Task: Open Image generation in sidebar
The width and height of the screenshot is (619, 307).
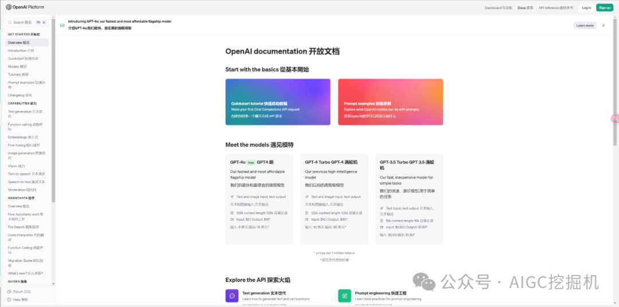Action: pos(26,155)
